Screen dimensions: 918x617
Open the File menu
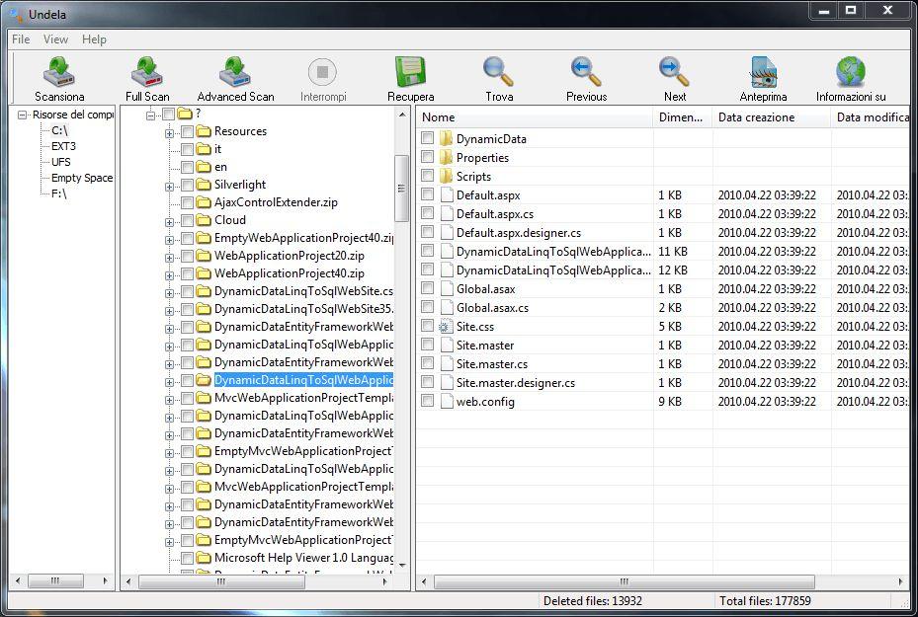coord(21,39)
